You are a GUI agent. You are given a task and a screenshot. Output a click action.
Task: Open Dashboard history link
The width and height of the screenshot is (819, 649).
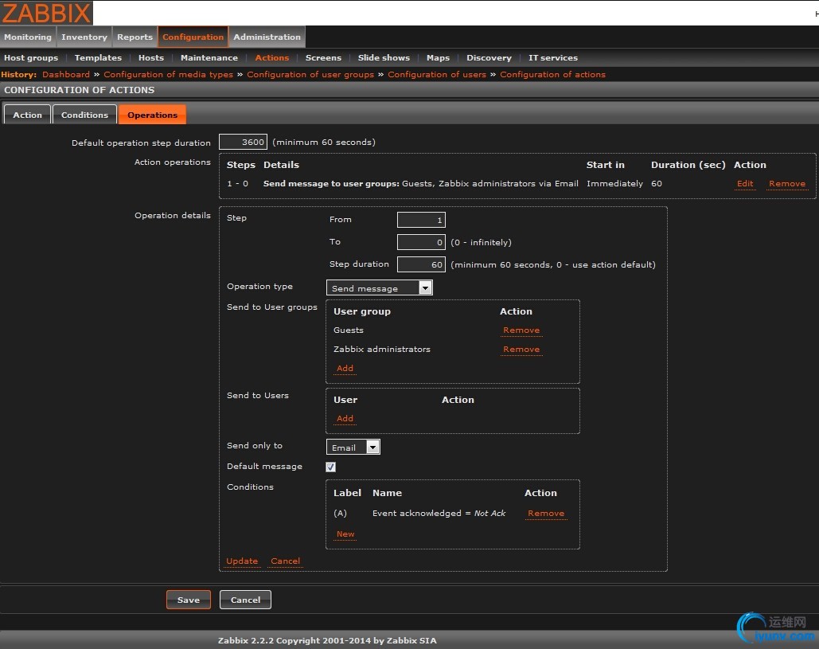[66, 74]
